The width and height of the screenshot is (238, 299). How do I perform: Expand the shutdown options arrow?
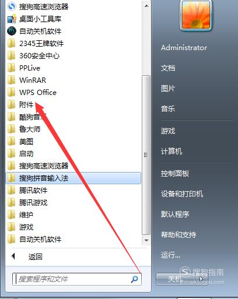click(x=202, y=279)
